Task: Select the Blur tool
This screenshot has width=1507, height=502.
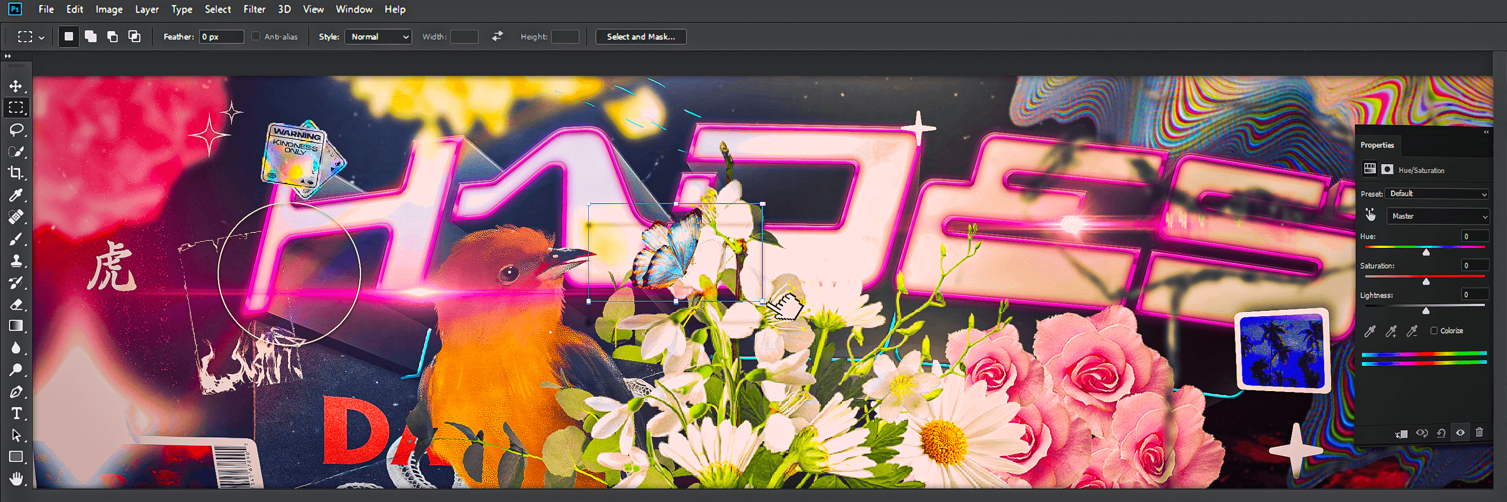Action: click(x=16, y=348)
